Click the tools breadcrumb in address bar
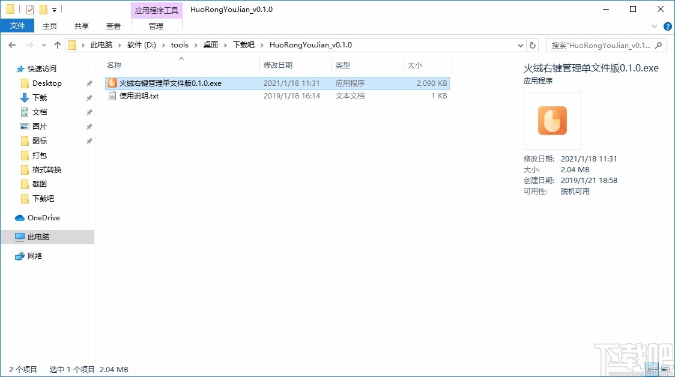 (180, 44)
